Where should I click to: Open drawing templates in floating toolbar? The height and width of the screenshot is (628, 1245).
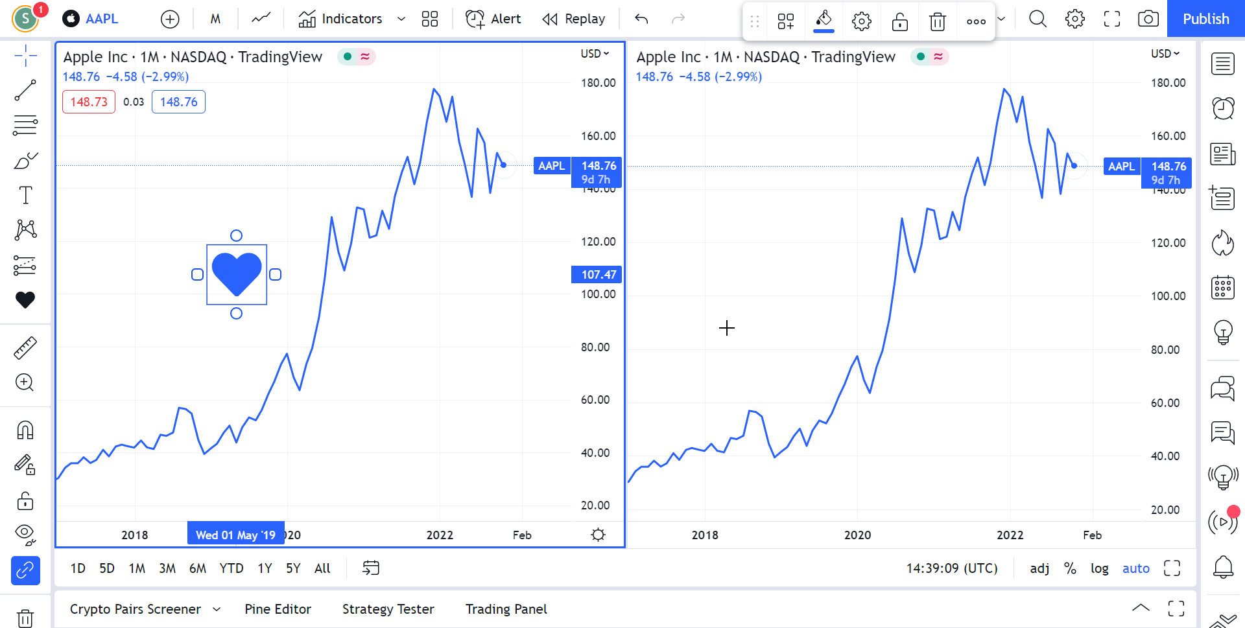click(x=786, y=21)
